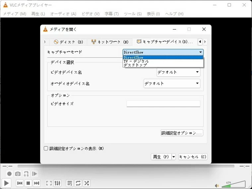
Task: Open extended settings equalizer icon
Action: 57,183
